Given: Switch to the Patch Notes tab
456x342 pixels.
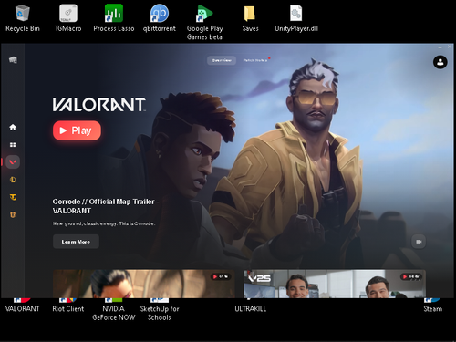Looking at the screenshot, I should pyautogui.click(x=255, y=60).
